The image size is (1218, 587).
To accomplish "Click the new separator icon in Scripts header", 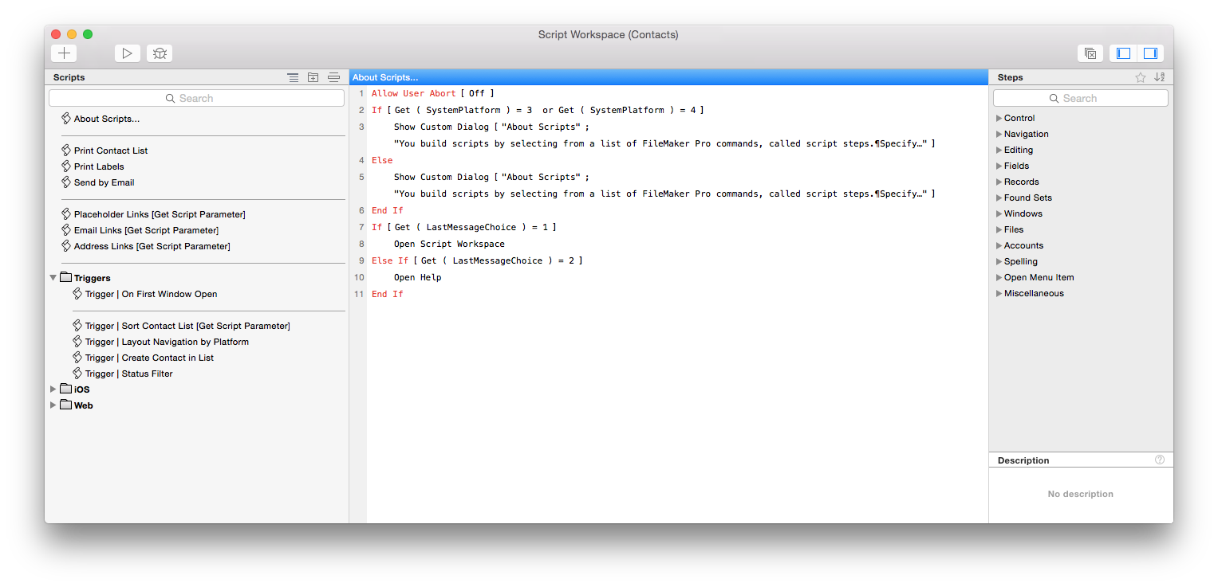I will pos(333,77).
